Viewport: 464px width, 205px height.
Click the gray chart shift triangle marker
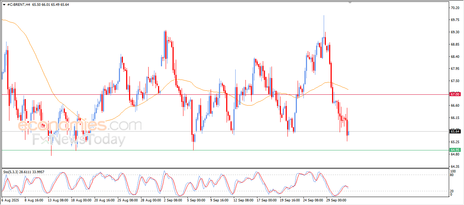(350, 3)
